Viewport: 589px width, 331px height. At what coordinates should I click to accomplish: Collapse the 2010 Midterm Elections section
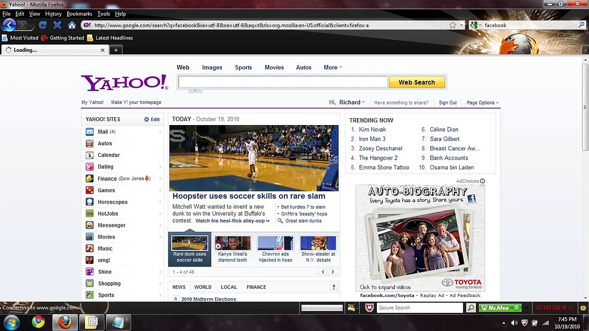[175, 299]
